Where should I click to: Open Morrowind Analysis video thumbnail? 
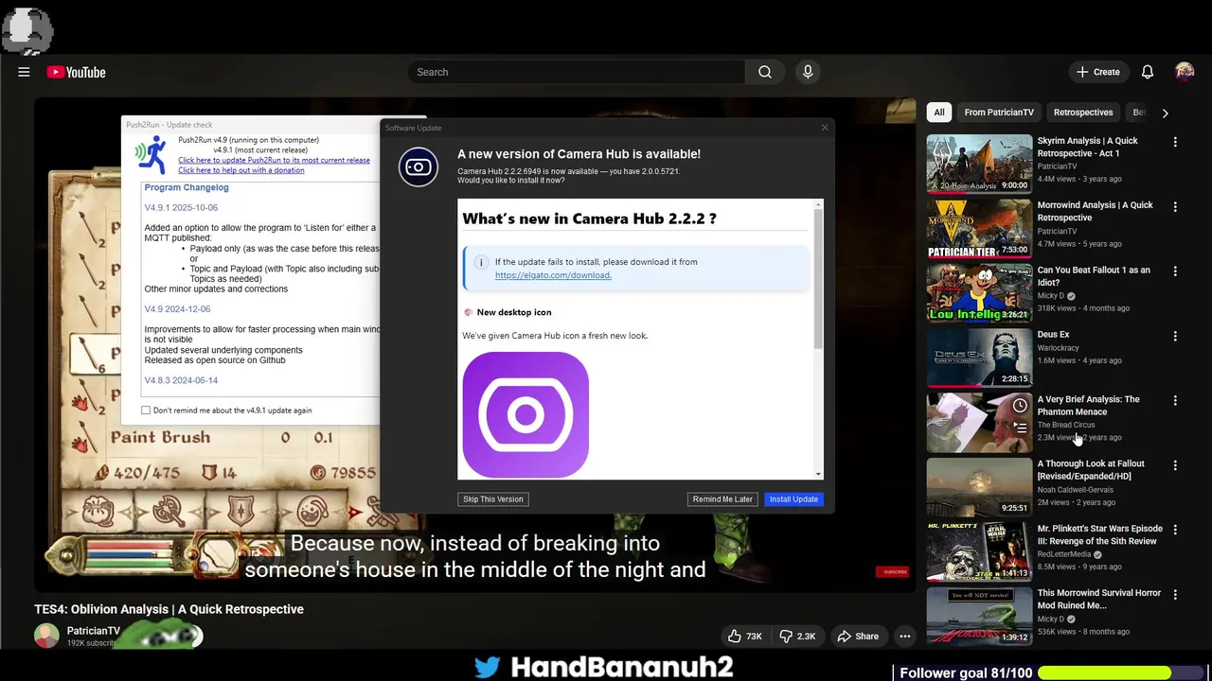pos(979,228)
